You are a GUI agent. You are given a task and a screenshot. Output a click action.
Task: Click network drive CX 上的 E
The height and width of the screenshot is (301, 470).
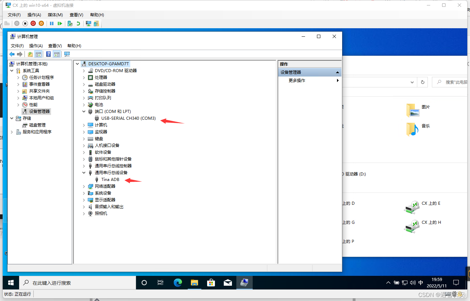[422, 207]
